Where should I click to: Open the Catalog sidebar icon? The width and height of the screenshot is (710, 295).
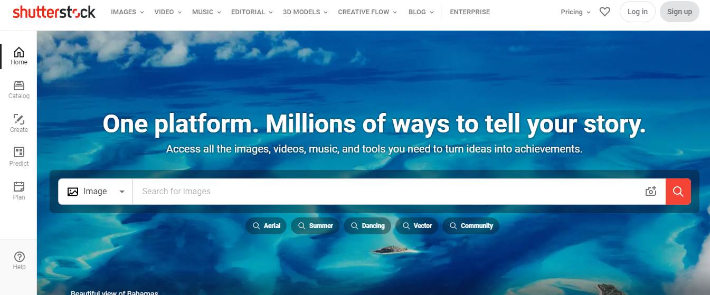pos(19,85)
